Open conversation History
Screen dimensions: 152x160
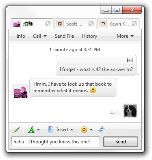pos(89,36)
